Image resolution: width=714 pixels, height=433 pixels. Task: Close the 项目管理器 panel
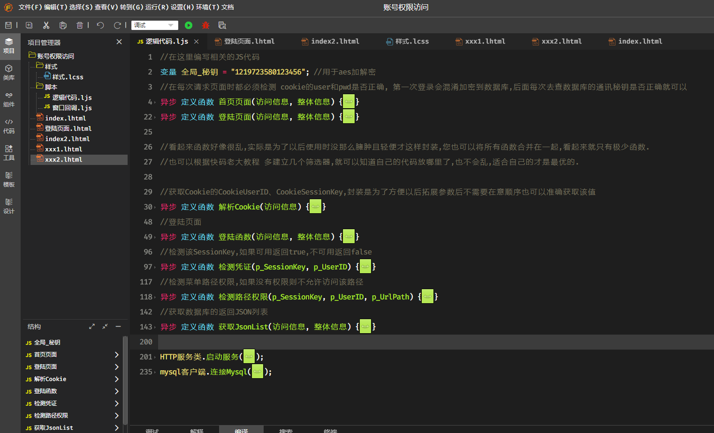tap(119, 42)
